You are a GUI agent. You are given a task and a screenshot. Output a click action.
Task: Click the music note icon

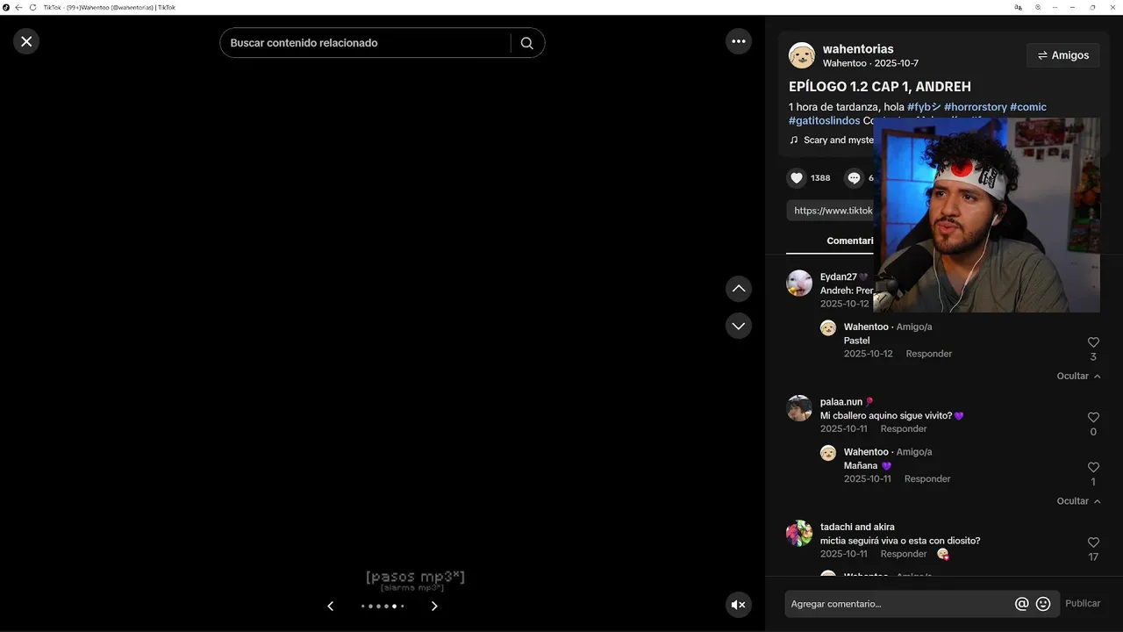point(794,140)
